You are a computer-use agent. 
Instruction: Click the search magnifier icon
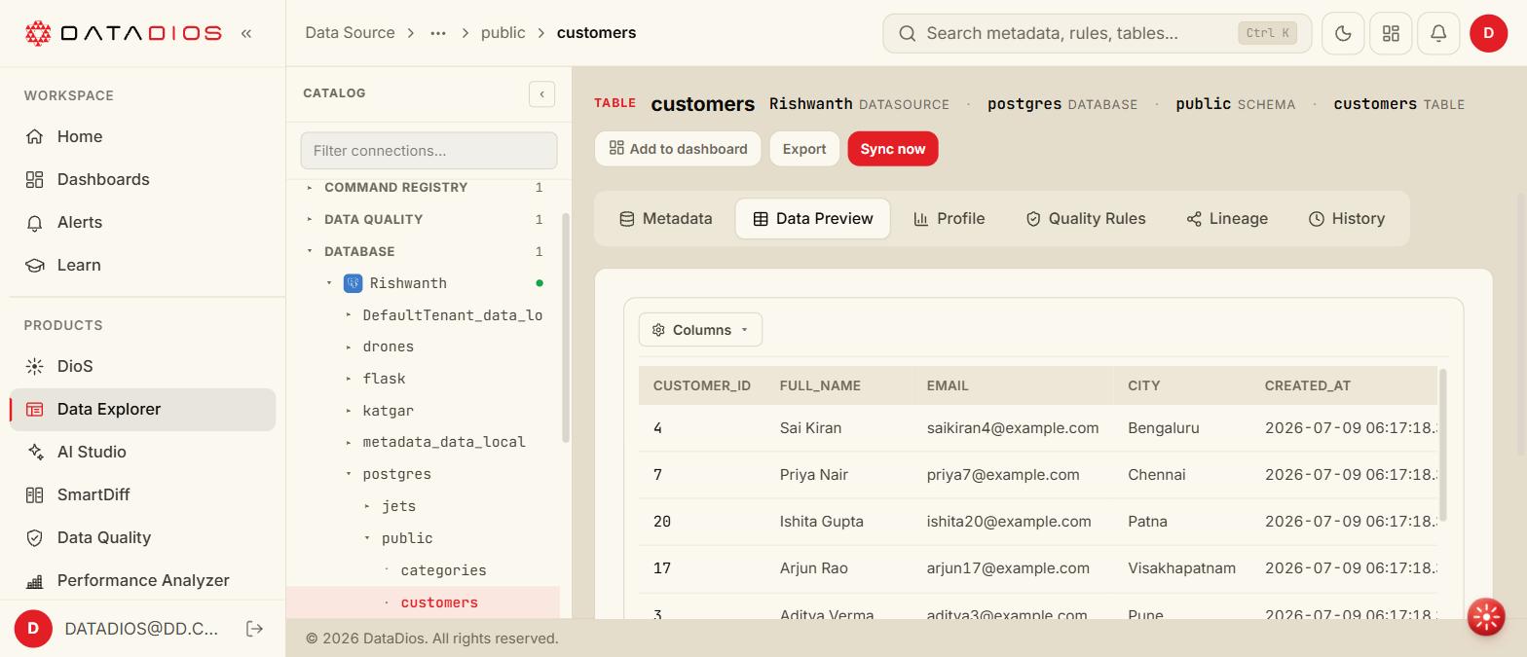pos(908,33)
